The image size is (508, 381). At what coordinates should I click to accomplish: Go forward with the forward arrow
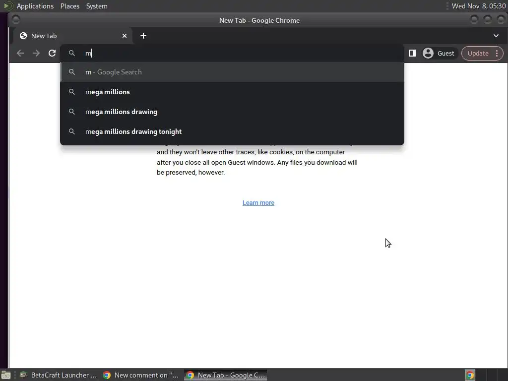(36, 53)
